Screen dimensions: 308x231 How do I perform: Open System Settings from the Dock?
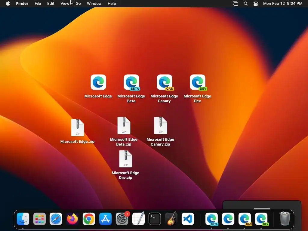(122, 219)
